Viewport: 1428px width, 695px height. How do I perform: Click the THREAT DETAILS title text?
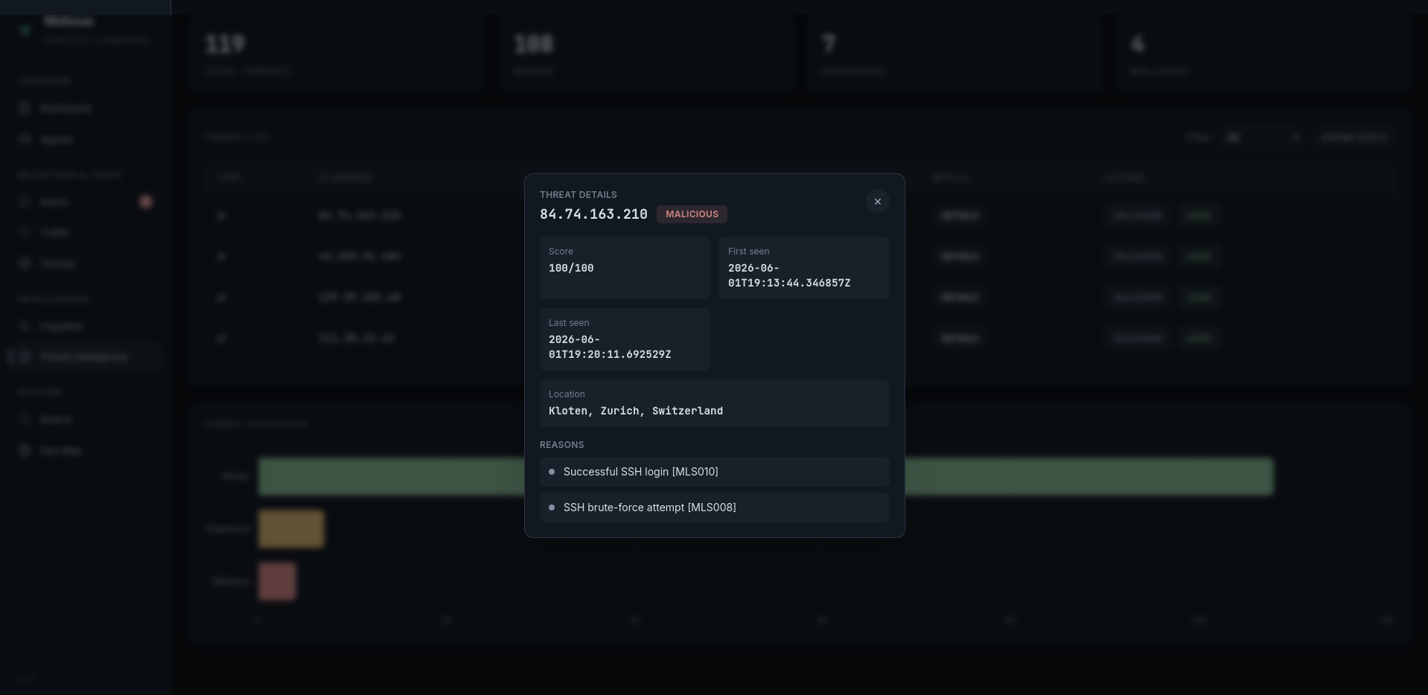(578, 195)
